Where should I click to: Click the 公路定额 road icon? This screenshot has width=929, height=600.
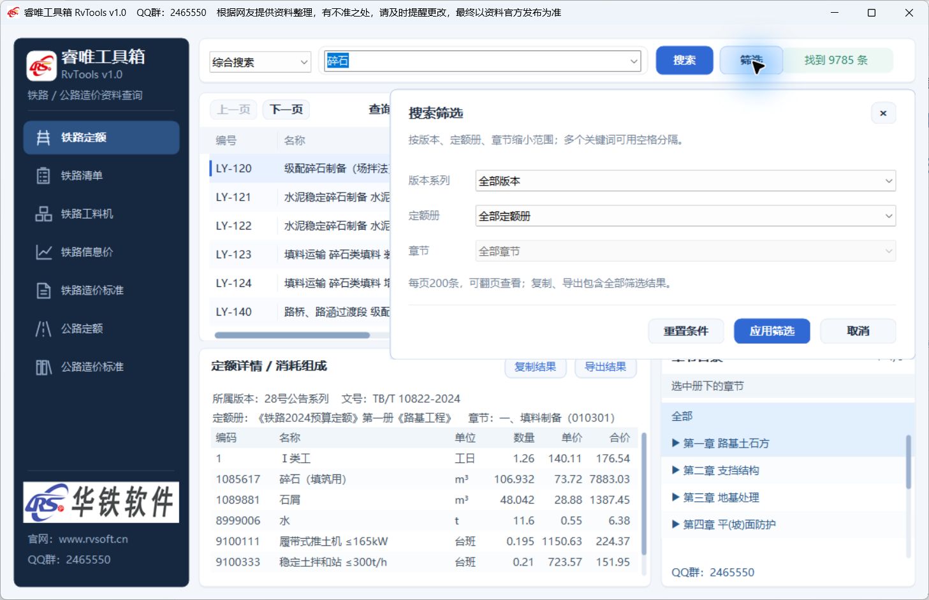click(x=43, y=329)
